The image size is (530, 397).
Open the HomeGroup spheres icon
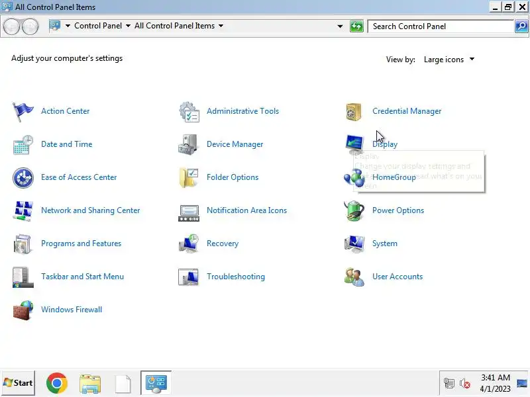pyautogui.click(x=354, y=177)
